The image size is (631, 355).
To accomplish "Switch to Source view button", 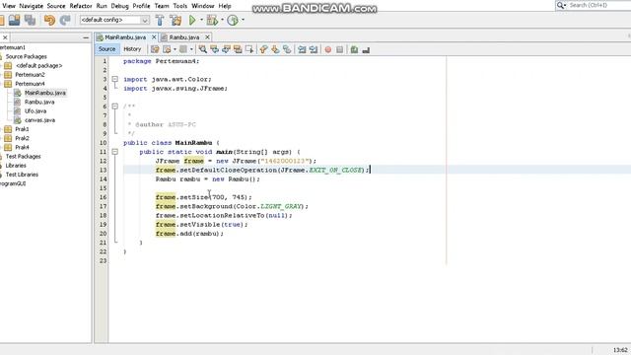I will click(106, 49).
